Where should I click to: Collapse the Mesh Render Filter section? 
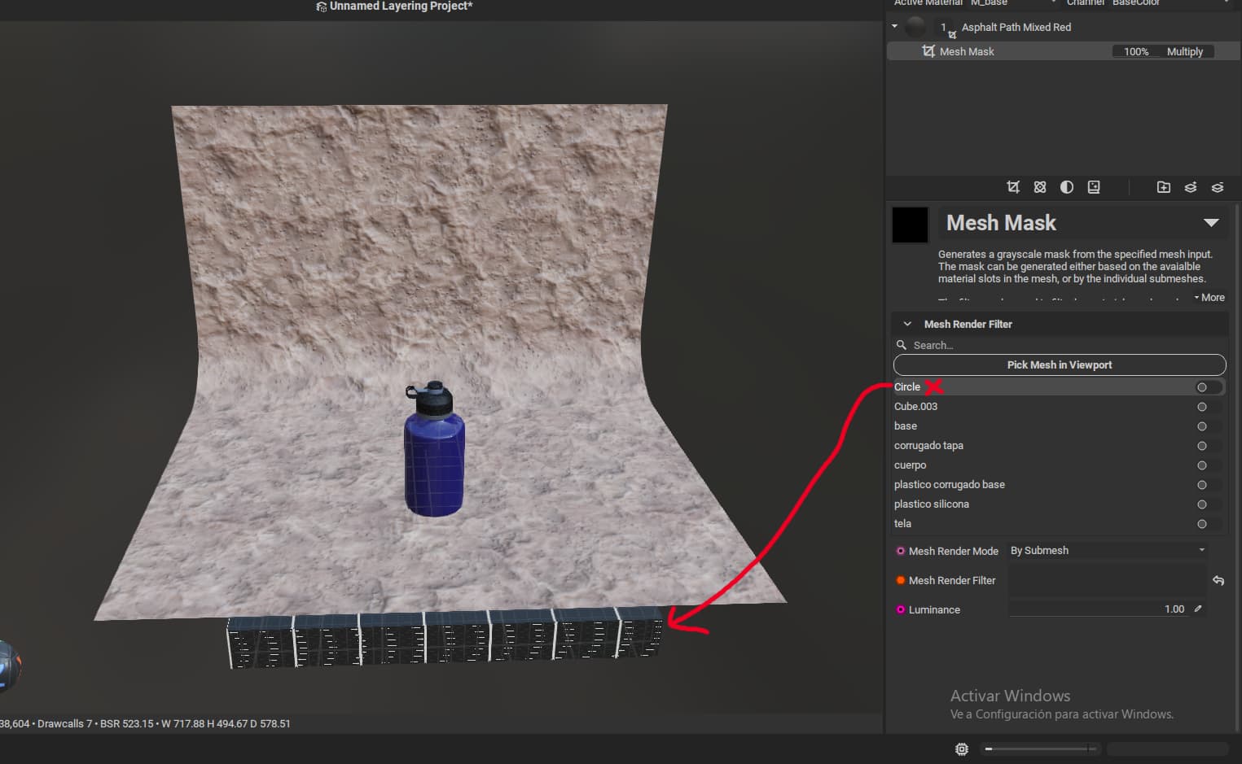pos(907,324)
